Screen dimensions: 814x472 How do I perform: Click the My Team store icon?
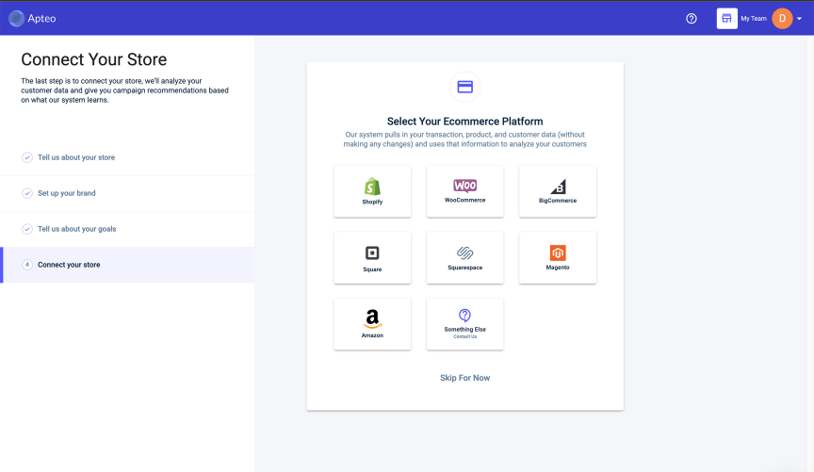(726, 19)
